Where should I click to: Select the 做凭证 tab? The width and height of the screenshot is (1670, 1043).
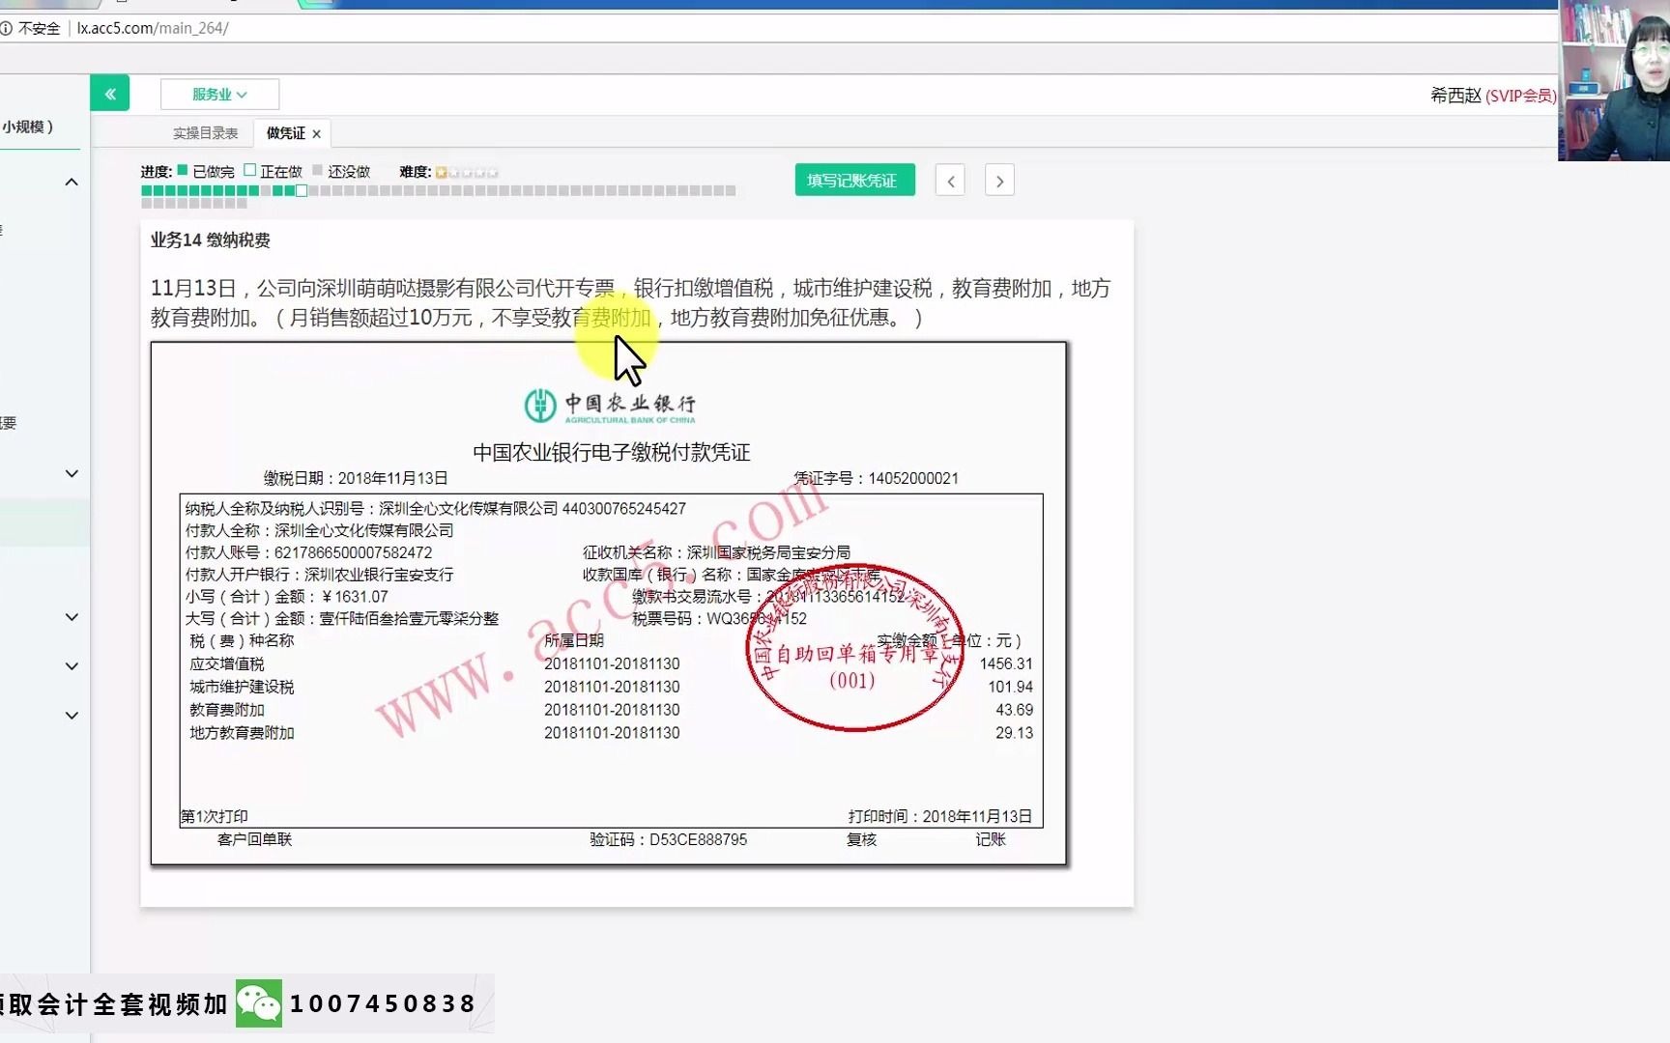pos(285,133)
